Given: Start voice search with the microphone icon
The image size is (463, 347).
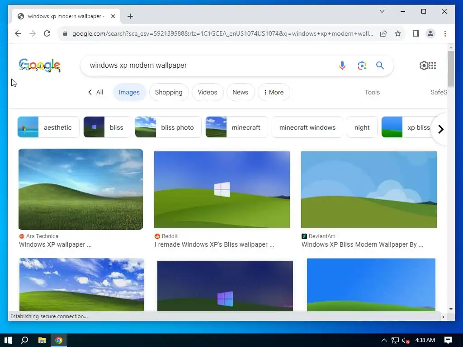Looking at the screenshot, I should pyautogui.click(x=342, y=65).
